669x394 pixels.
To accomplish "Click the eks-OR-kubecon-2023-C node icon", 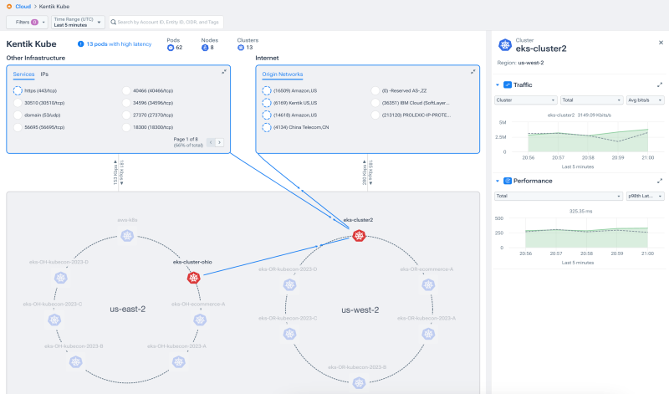I will click(289, 334).
